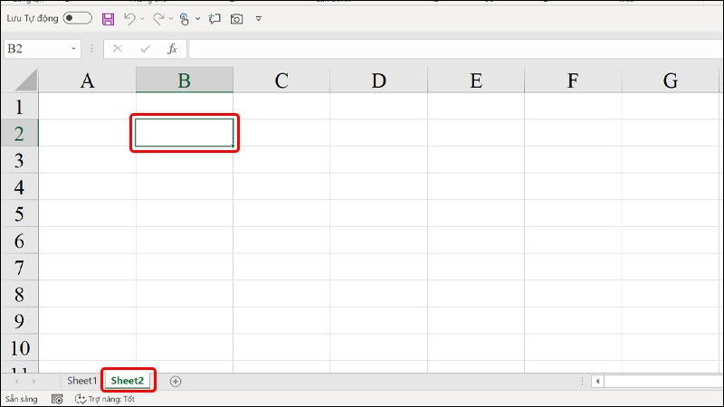The image size is (724, 407).
Task: Expand the Name Box dropdown arrow
Action: point(73,49)
